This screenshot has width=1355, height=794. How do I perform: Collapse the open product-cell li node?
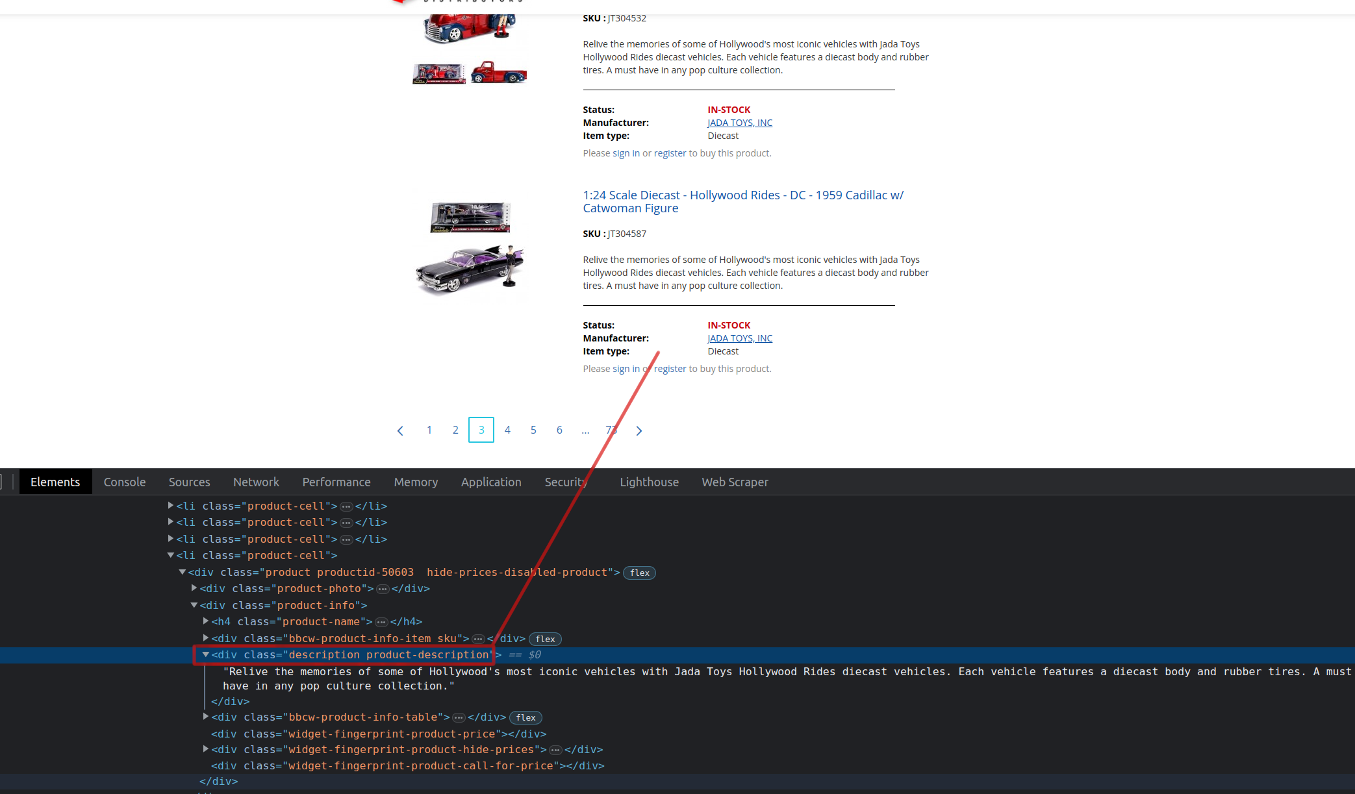pos(171,555)
